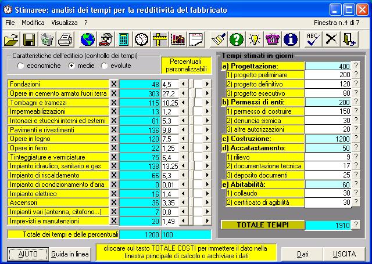
Task: Click left scroll arrow for Ascensori percentage
Action: pos(184,202)
